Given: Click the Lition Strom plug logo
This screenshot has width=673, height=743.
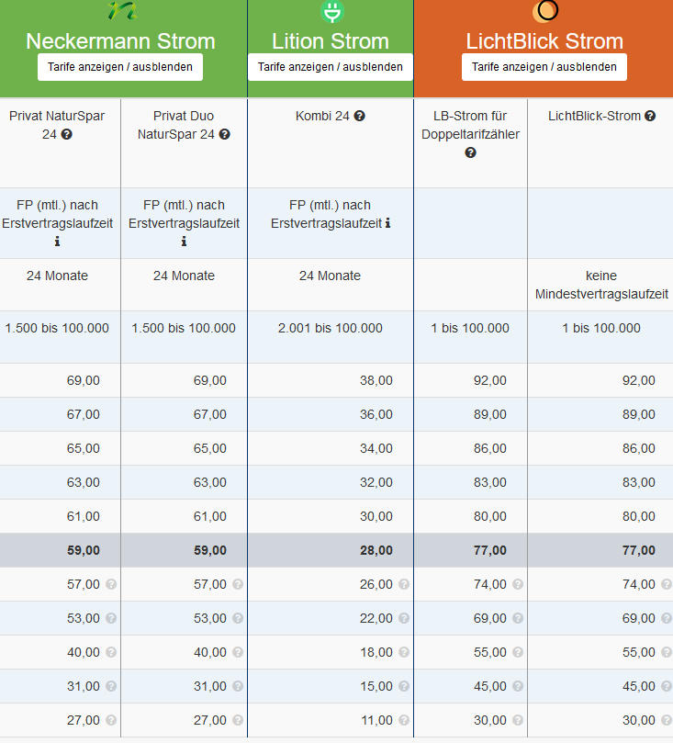Looking at the screenshot, I should coord(331,12).
